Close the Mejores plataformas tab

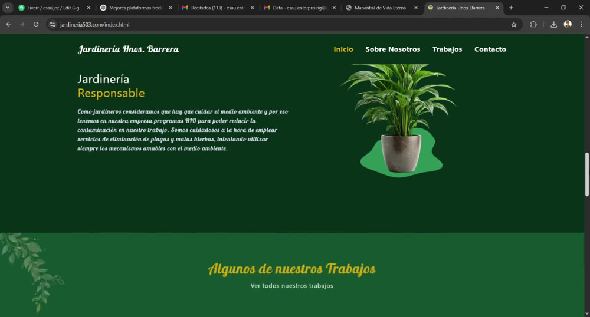coord(171,8)
